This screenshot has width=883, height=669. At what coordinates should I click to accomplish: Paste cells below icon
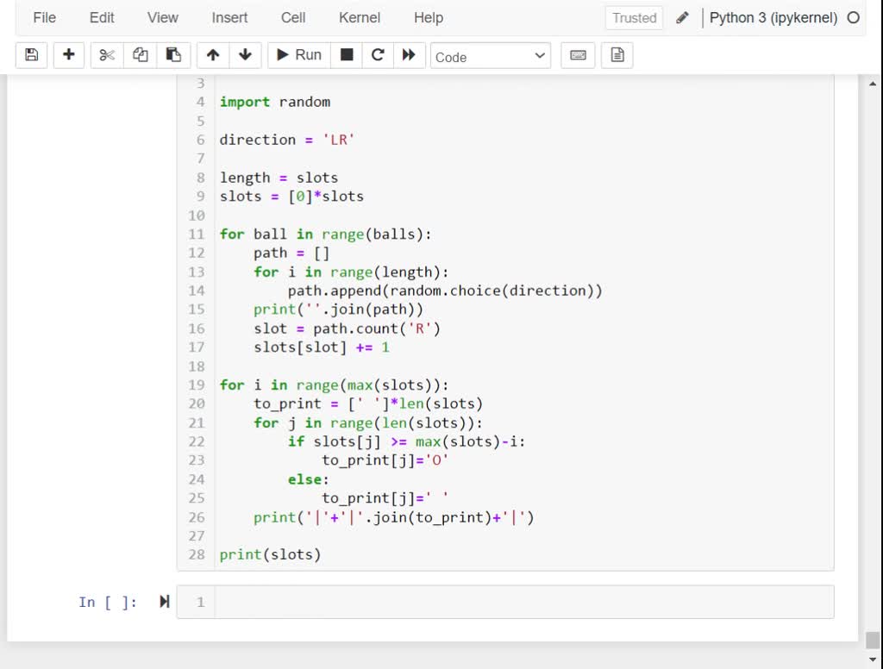(x=173, y=55)
